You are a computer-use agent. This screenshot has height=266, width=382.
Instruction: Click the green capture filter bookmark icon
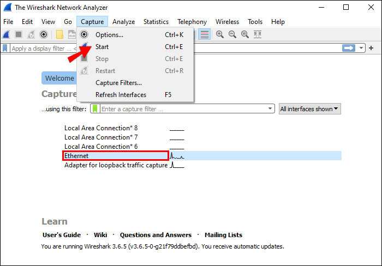[95, 109]
